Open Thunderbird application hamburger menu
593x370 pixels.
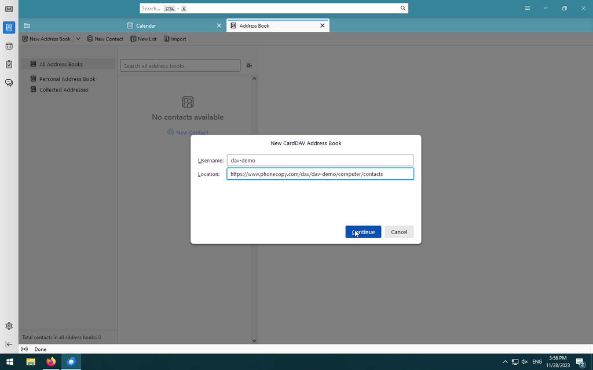click(x=527, y=8)
